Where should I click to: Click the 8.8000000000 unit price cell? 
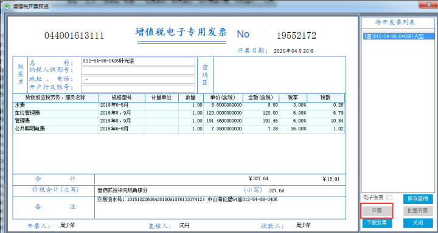click(223, 106)
